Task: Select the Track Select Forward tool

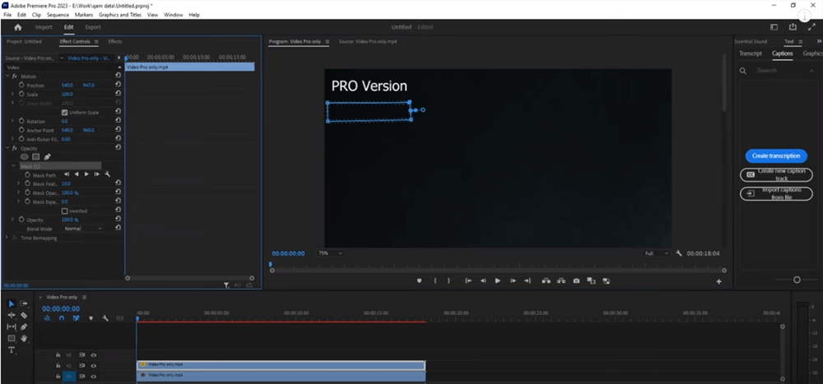Action: (x=24, y=303)
